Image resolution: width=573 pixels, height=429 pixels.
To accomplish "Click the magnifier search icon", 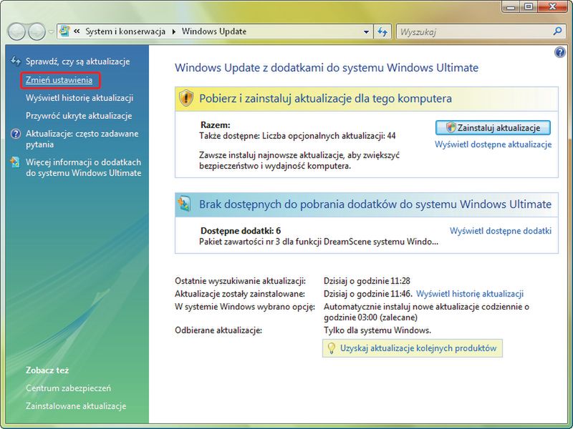I will pyautogui.click(x=557, y=31).
